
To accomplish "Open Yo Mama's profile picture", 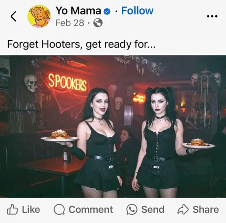I will click(39, 16).
